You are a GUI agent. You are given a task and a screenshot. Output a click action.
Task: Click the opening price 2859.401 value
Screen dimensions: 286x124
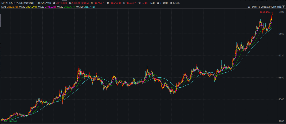click(100, 3)
